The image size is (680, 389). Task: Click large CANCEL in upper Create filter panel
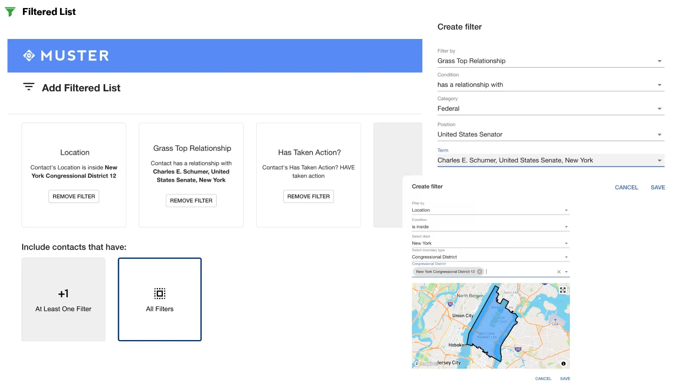[626, 188]
